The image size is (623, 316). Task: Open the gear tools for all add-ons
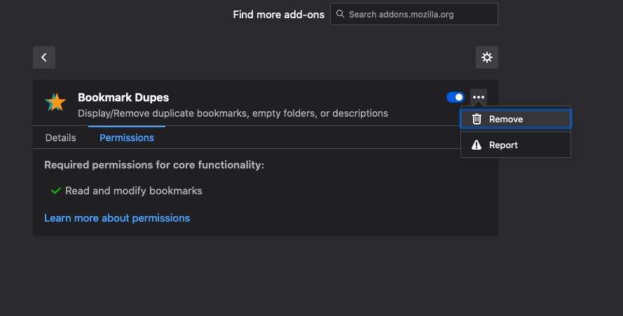pos(487,57)
